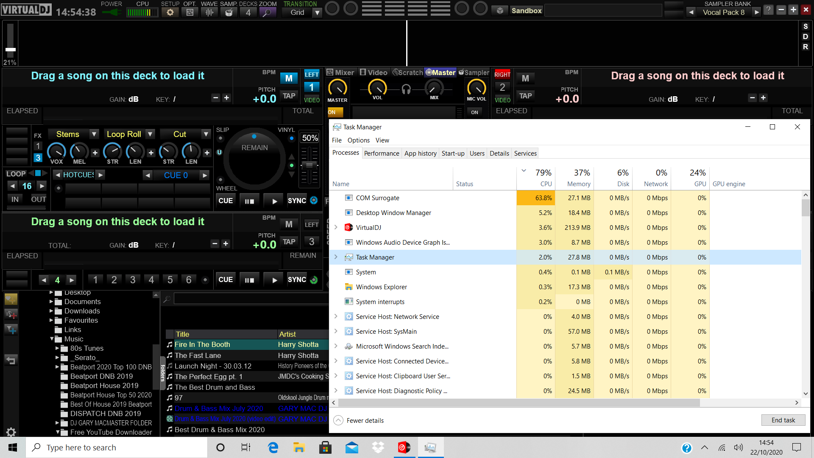814x458 pixels.
Task: Click the back arrow icon in browser sidebar
Action: point(11,360)
